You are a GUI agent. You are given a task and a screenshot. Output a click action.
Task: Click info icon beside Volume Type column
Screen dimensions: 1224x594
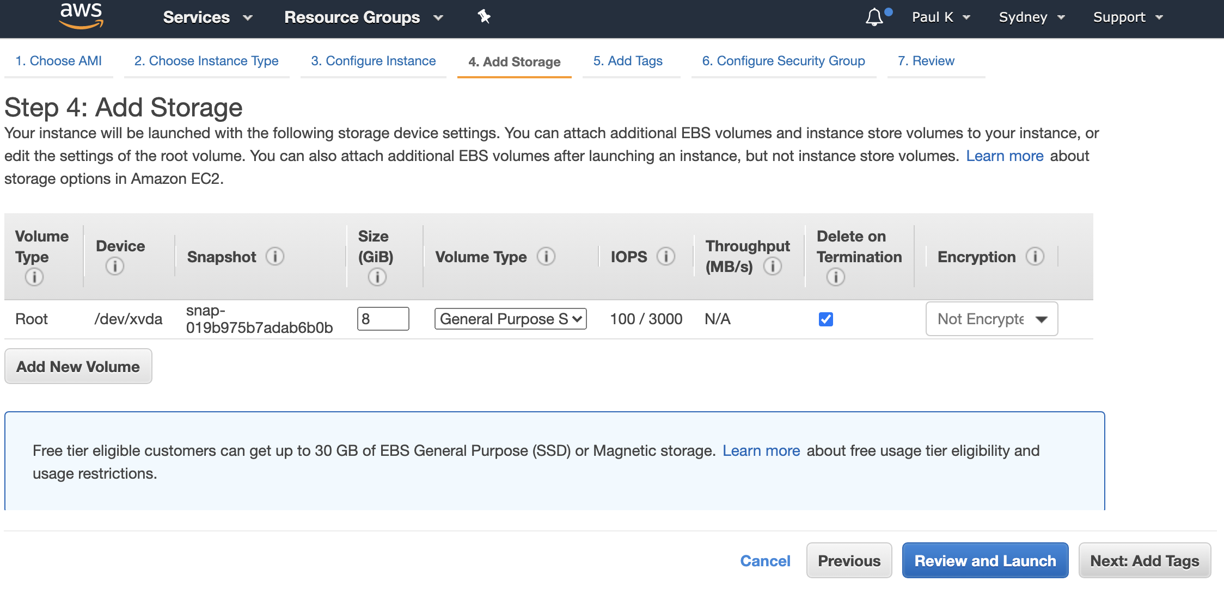pyautogui.click(x=546, y=256)
